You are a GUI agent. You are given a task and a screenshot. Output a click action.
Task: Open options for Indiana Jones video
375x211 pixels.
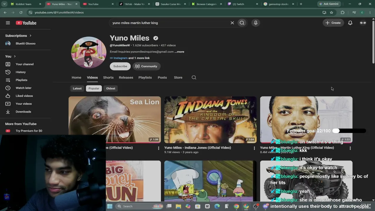click(x=254, y=148)
